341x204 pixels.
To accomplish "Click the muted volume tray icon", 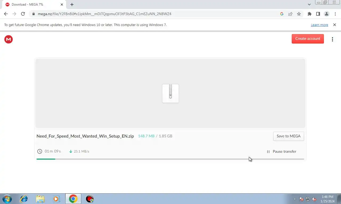I will (314, 199).
